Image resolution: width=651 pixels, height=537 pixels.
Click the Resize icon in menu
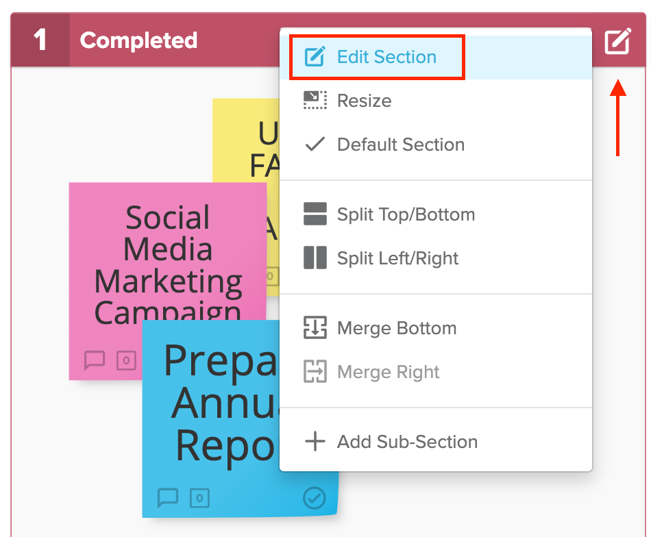click(x=315, y=101)
